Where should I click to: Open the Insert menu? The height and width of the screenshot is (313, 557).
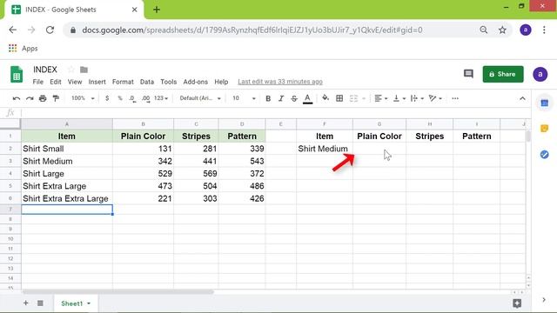tap(97, 82)
